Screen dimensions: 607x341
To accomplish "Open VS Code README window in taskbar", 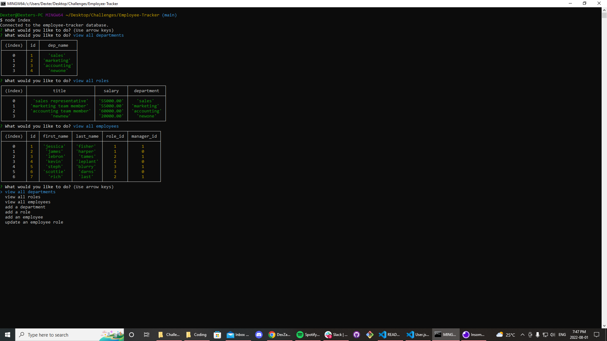I will (389, 335).
